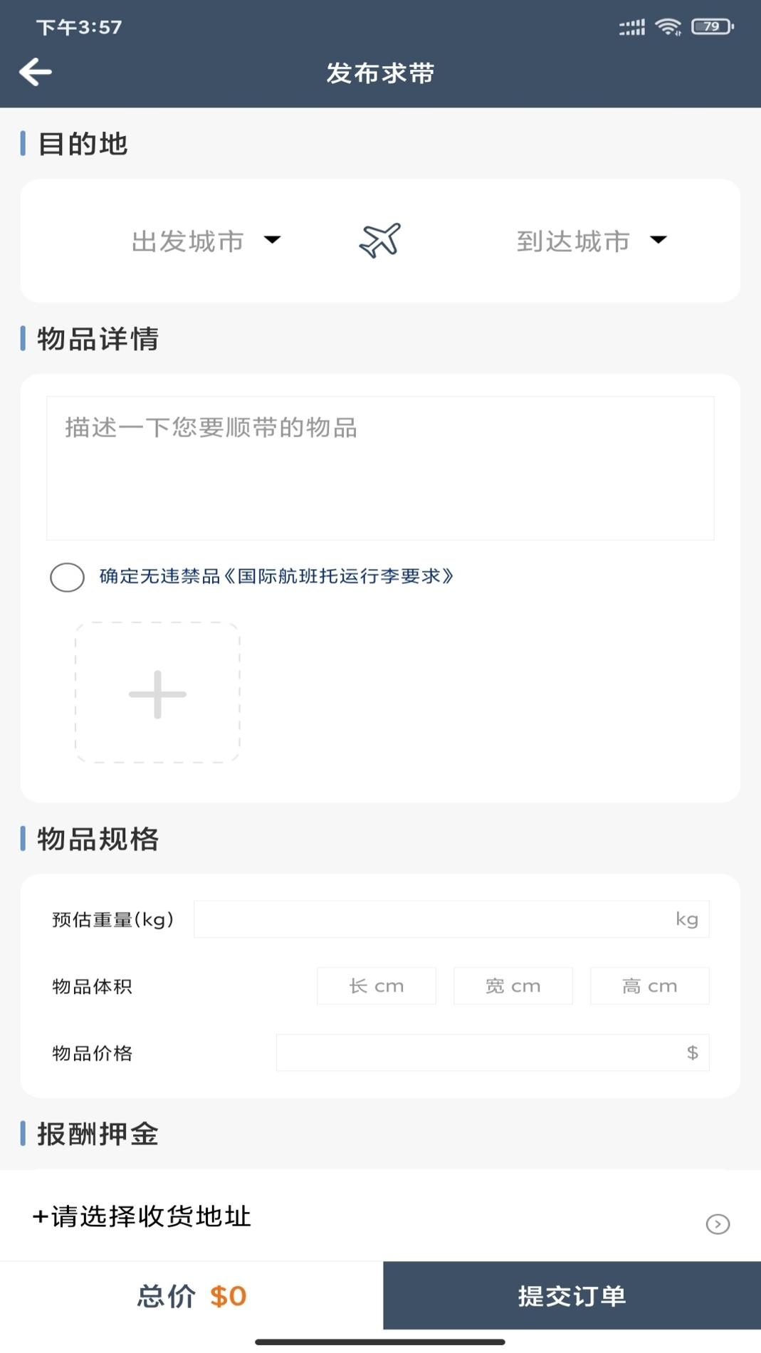The width and height of the screenshot is (761, 1353).
Task: Expand 请选择收货地址 address selection
Action: coord(142,1216)
